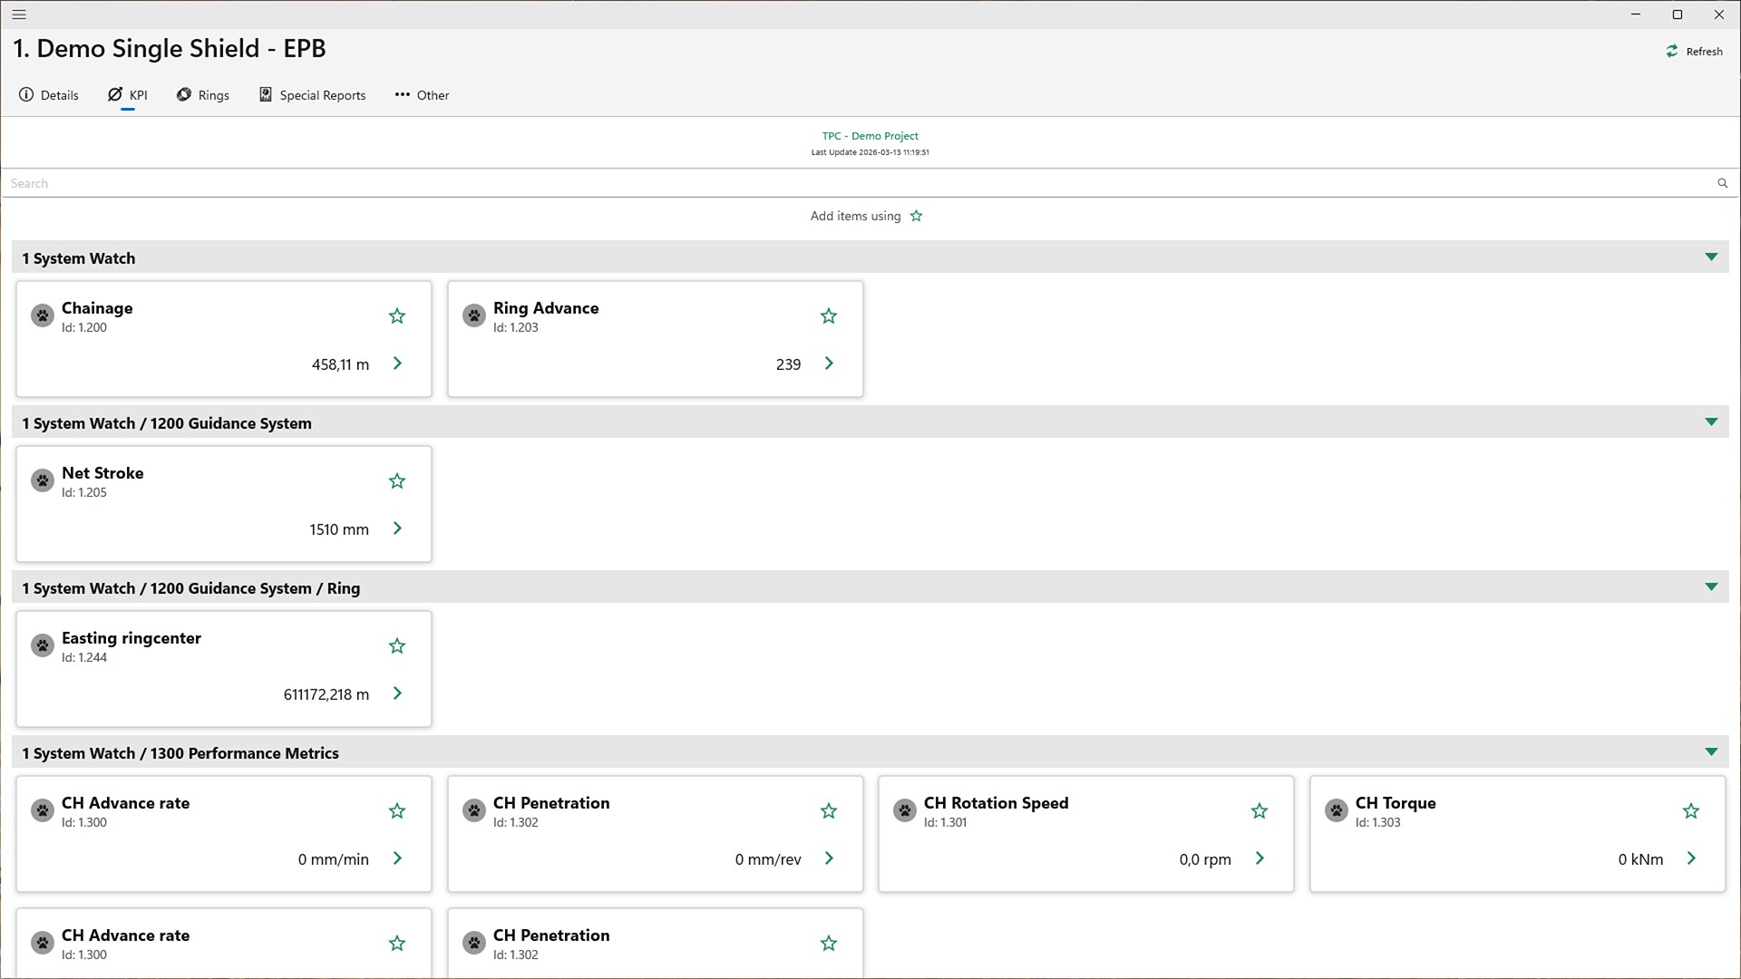Click the 1510 mm Net Stroke value
The width and height of the screenshot is (1741, 979).
339,529
